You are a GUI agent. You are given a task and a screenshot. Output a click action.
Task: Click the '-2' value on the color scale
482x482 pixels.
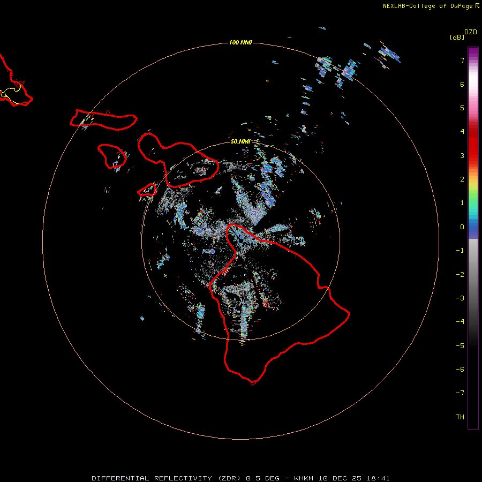click(460, 275)
